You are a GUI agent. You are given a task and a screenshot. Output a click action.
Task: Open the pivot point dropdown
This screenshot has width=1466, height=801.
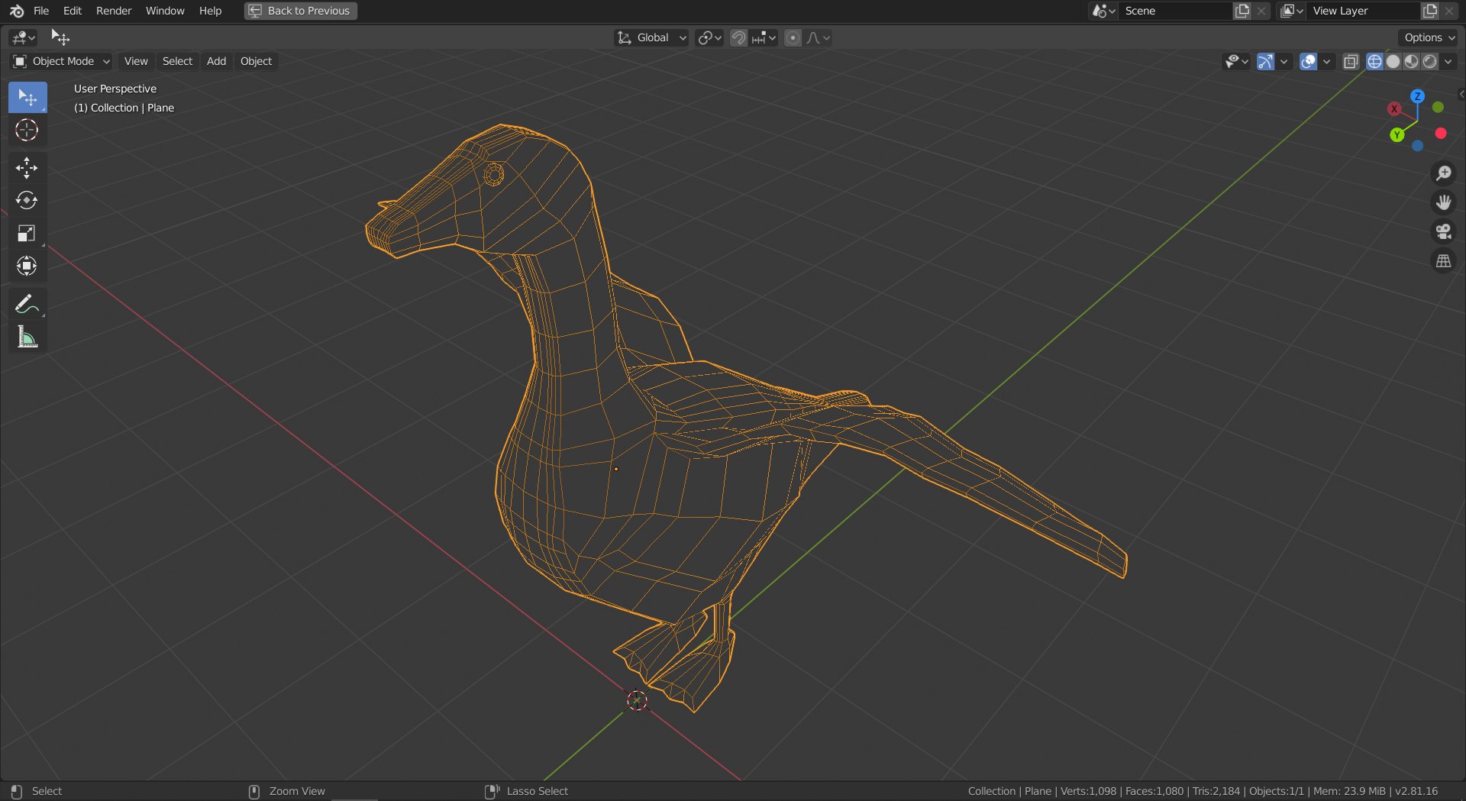point(710,37)
